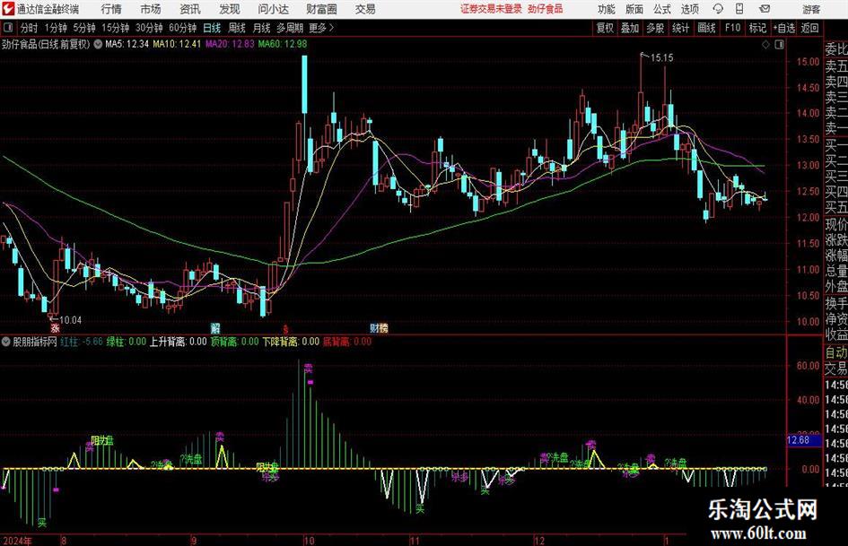This screenshot has width=848, height=546.
Task: Select the 月线 monthly period tab
Action: [x=261, y=28]
